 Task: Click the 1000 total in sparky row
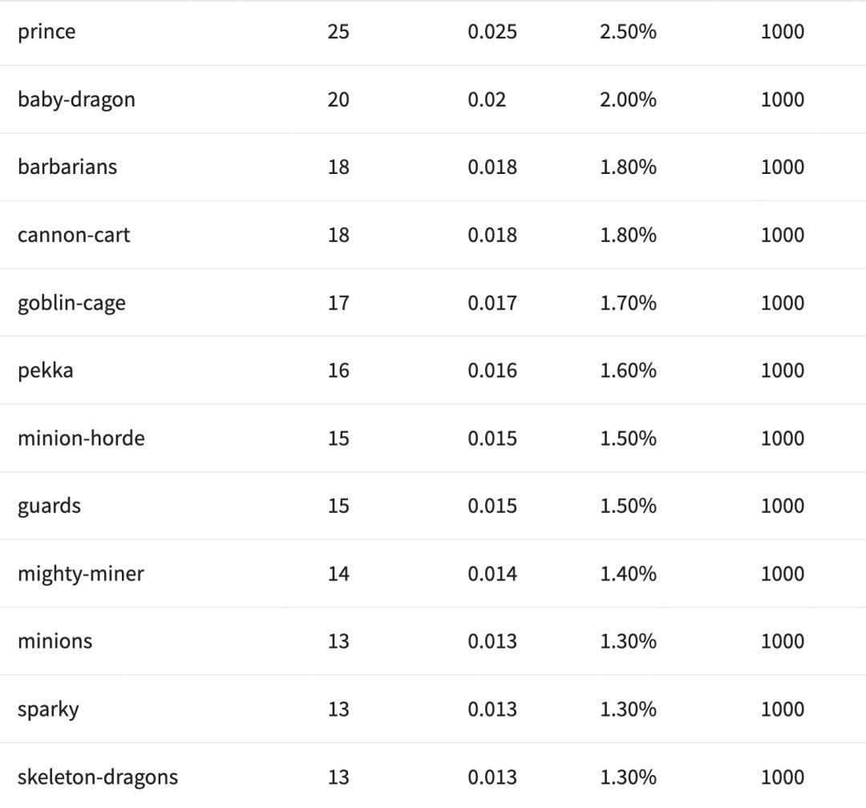coord(783,709)
